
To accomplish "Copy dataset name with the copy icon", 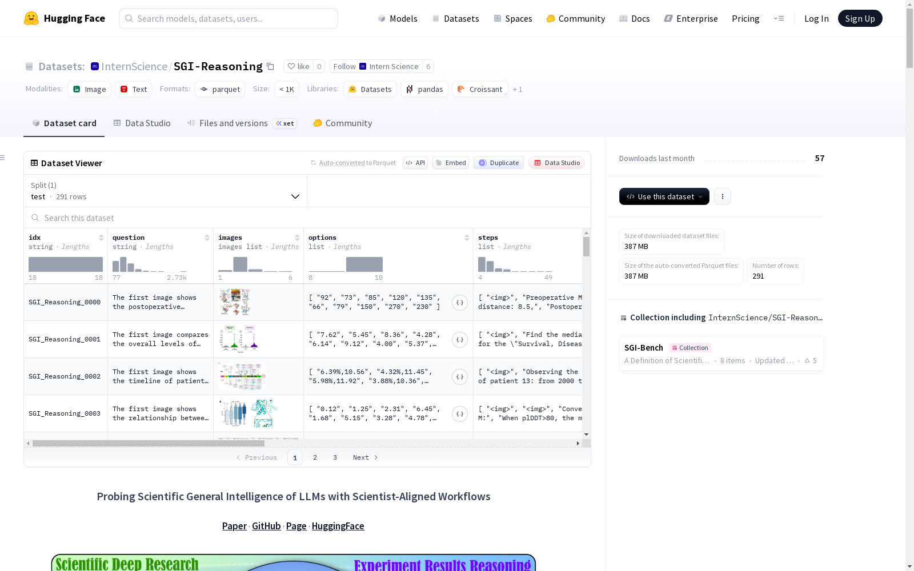I will tap(271, 67).
